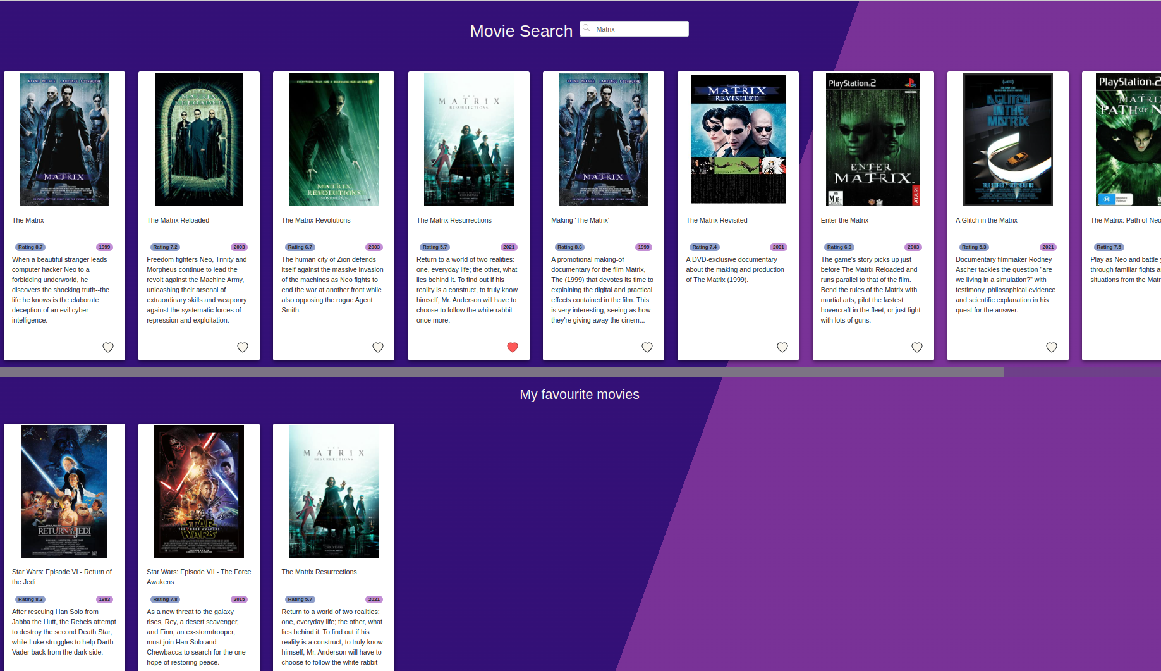Click Rating 7.4 badge on Matrix Revisited
Screen dimensions: 1161x671
click(704, 247)
